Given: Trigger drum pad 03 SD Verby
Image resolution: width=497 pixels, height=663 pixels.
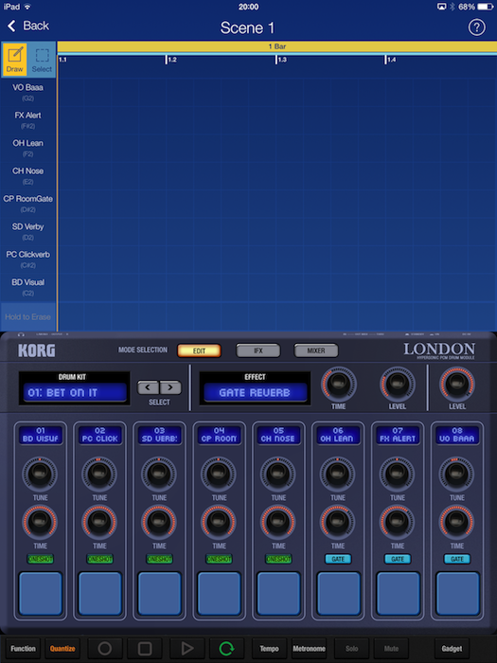Looking at the screenshot, I should tap(159, 593).
